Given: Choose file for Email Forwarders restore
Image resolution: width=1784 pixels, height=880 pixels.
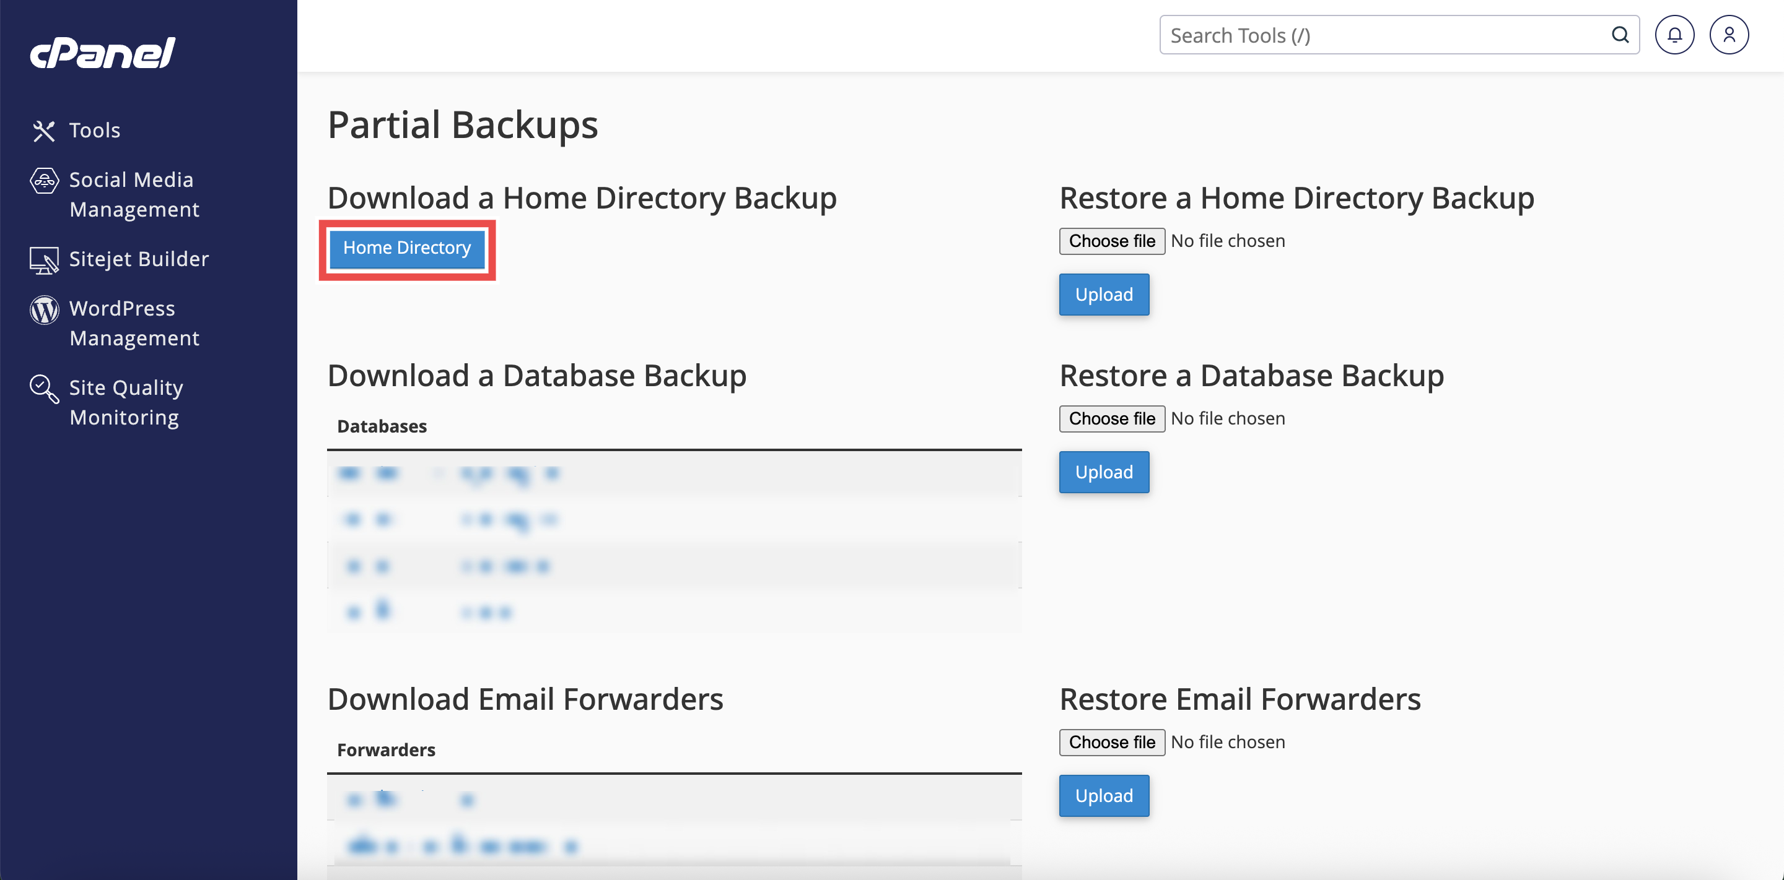Looking at the screenshot, I should coord(1111,743).
